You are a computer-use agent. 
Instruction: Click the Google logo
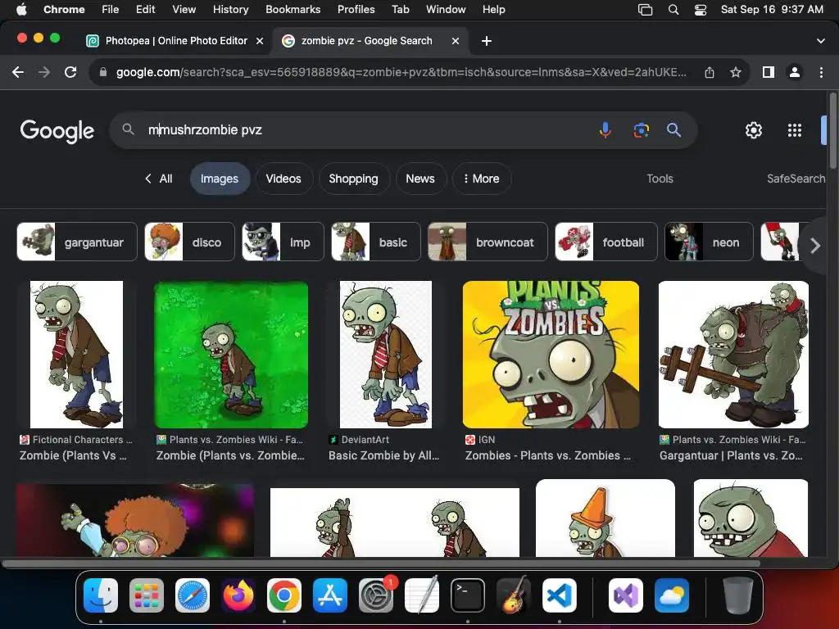[x=57, y=131]
